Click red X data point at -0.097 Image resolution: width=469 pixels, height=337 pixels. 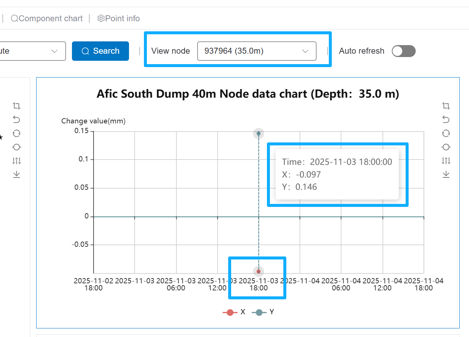pos(258,271)
